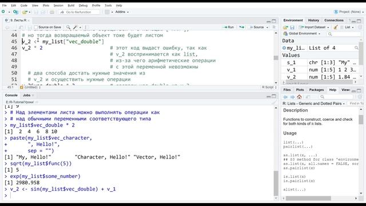Create a new file with the green plus icon

[3, 11]
